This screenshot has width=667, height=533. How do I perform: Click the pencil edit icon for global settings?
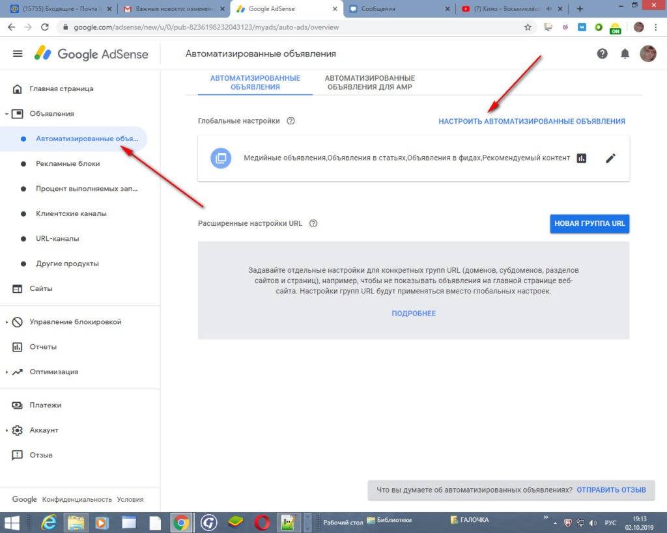point(610,158)
